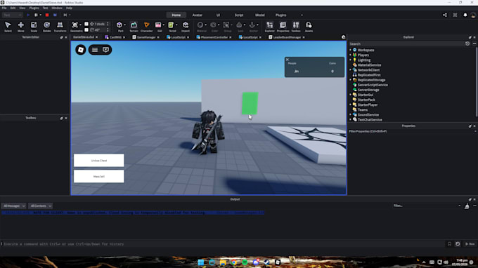This screenshot has width=478, height=268.
Task: Toggle the rotate snap angle checkbox
Action: [x=86, y=29]
